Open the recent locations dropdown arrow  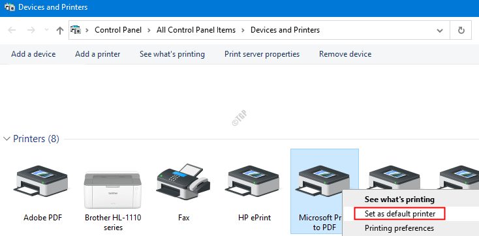(46, 30)
